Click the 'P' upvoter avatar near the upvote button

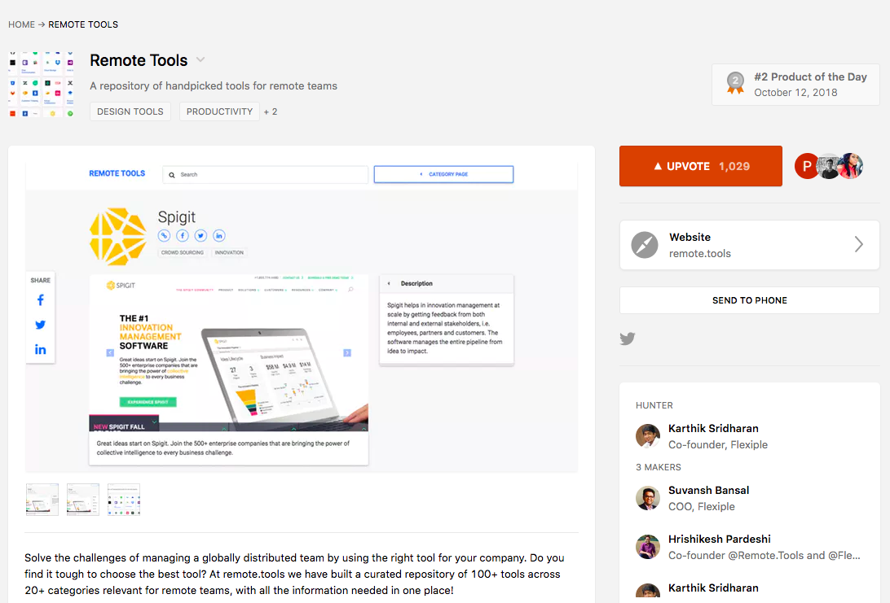(807, 165)
